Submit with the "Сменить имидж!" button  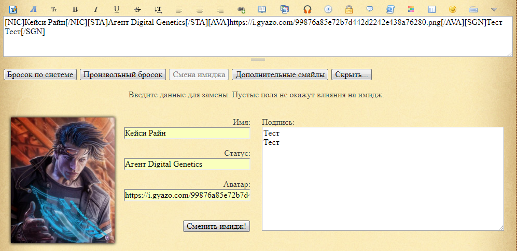point(216,226)
